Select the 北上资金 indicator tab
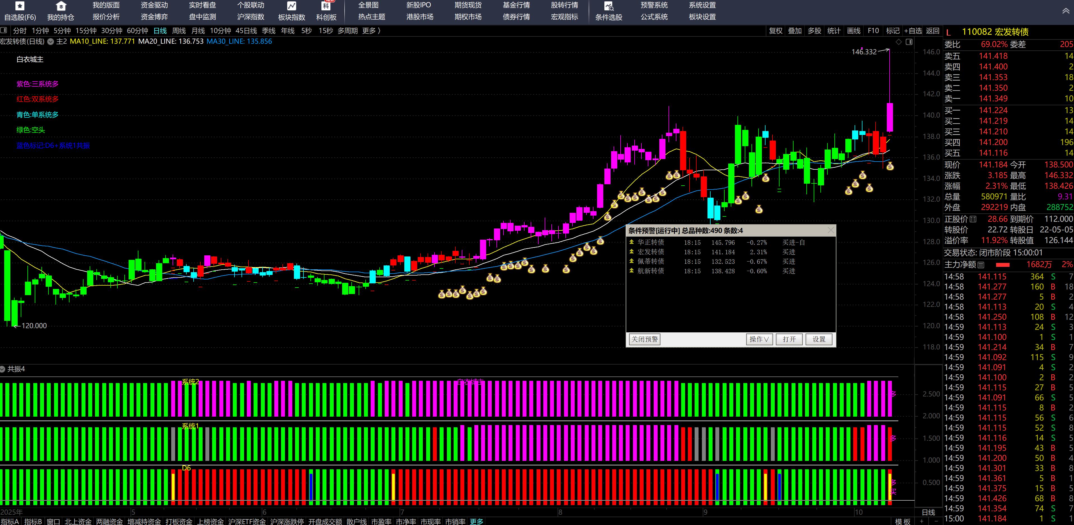 (78, 521)
